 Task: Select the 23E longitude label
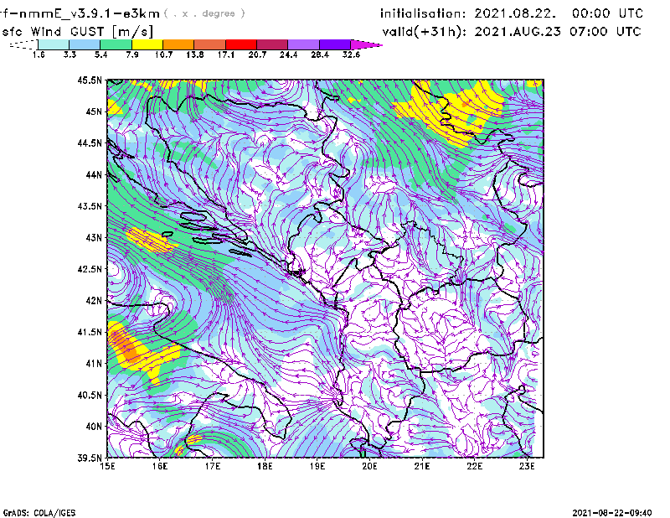[x=526, y=467]
